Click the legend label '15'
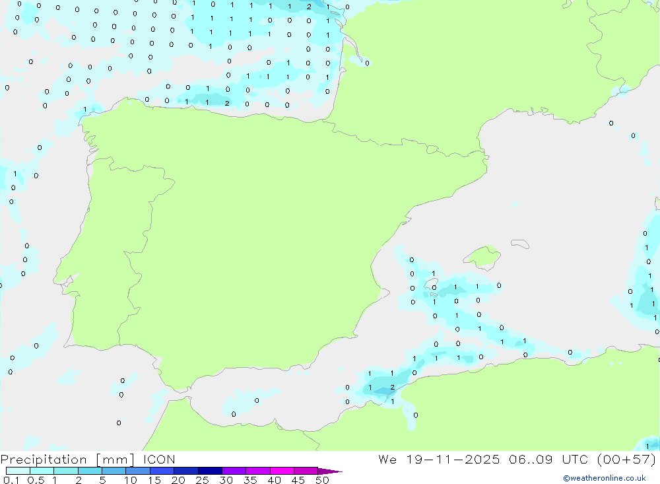660x484 pixels. coord(154,480)
